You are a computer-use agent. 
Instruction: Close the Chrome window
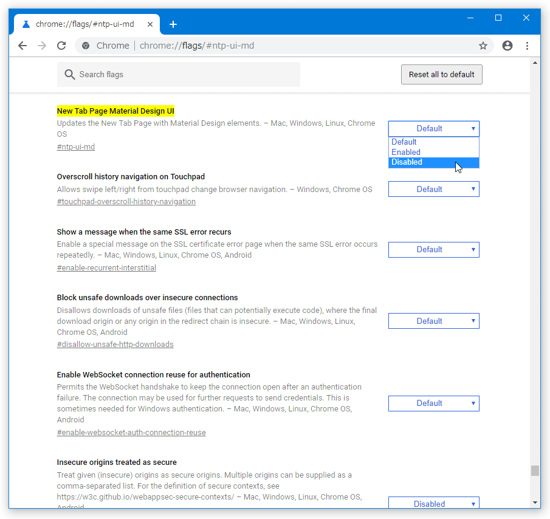click(x=526, y=18)
